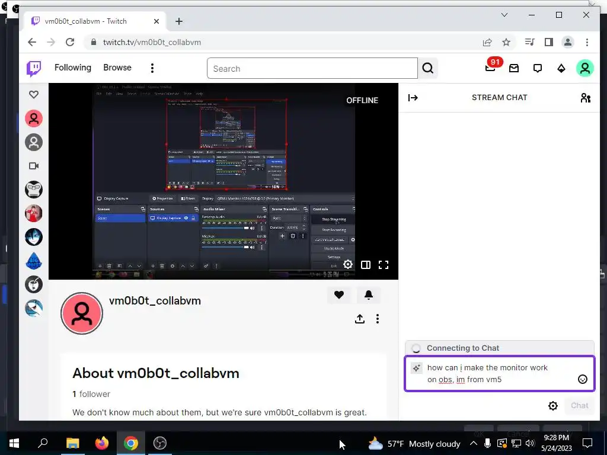
Task: Share the channel via upload arrow icon
Action: [360, 318]
